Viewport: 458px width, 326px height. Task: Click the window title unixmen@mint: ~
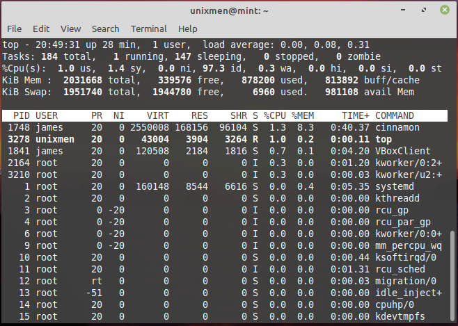click(x=229, y=11)
